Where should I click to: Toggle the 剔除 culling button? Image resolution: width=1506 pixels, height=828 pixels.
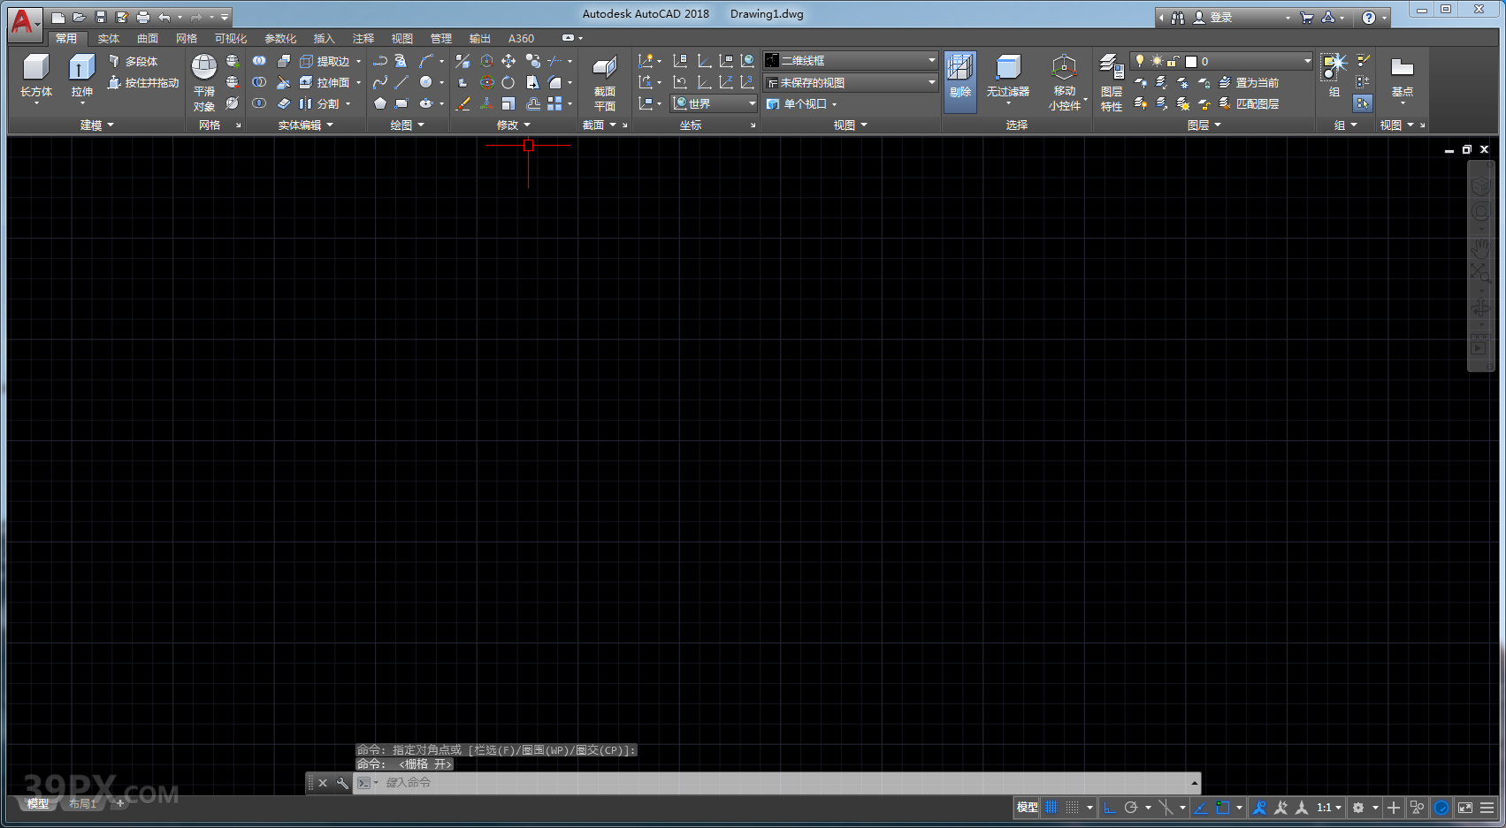[960, 81]
